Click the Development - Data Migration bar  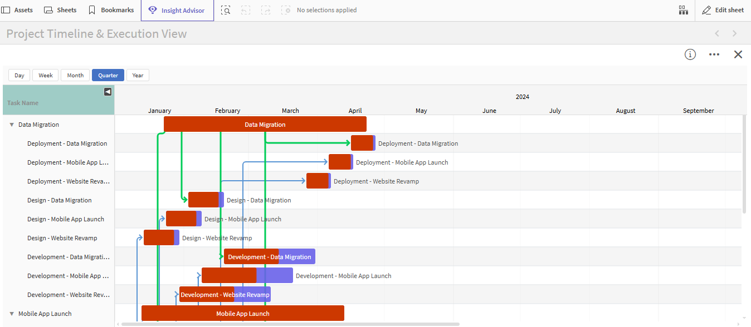(269, 257)
